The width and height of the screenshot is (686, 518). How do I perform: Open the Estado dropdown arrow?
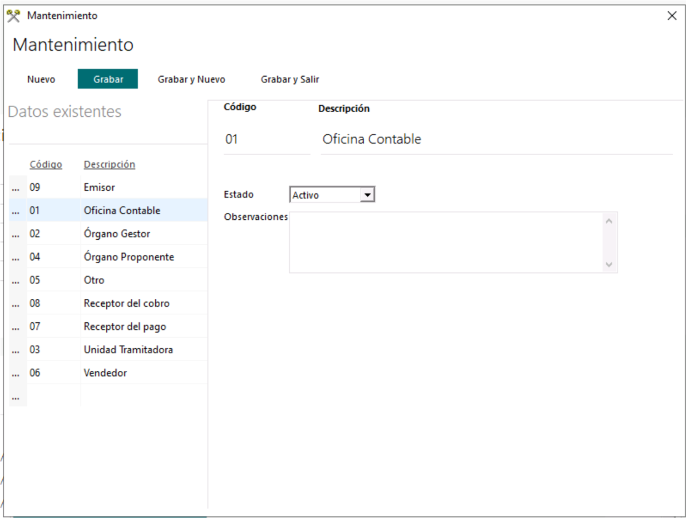[367, 195]
